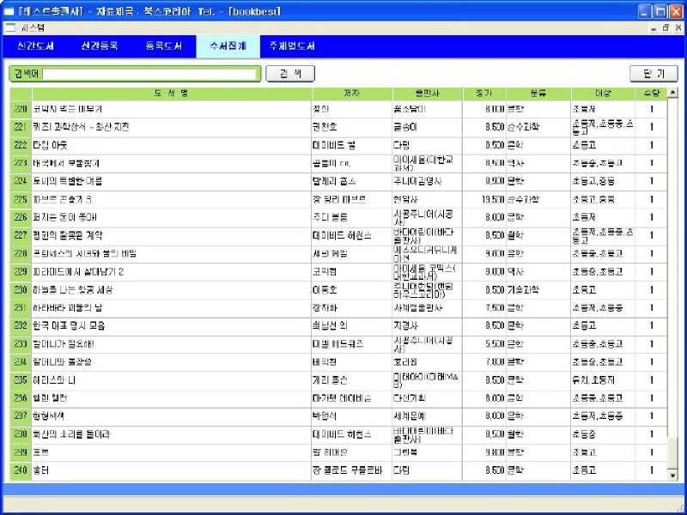Screen dimensions: 687x515
Task: Click the 도서명 column header
Action: 171,94
